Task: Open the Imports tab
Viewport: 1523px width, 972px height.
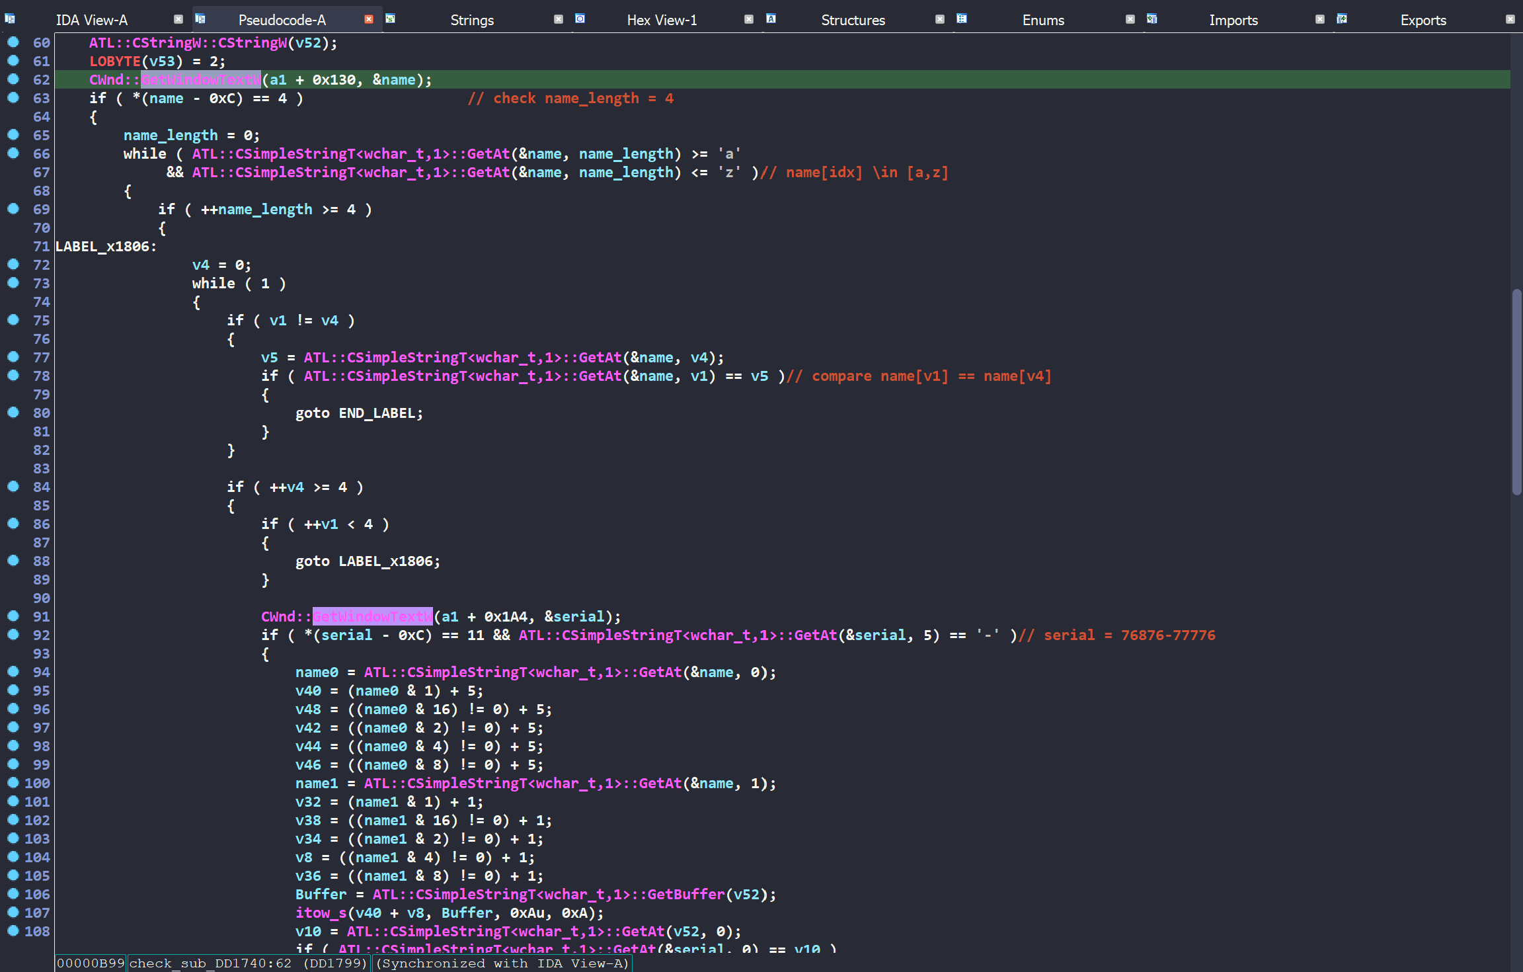Action: point(1233,20)
